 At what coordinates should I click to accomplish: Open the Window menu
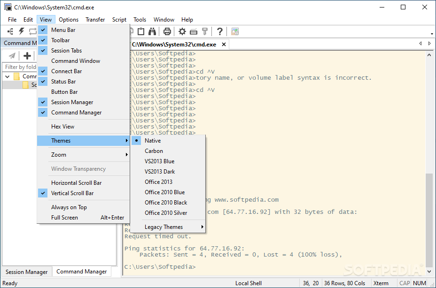(x=164, y=19)
